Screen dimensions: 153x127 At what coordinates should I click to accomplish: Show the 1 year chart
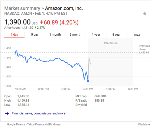pos(96,35)
